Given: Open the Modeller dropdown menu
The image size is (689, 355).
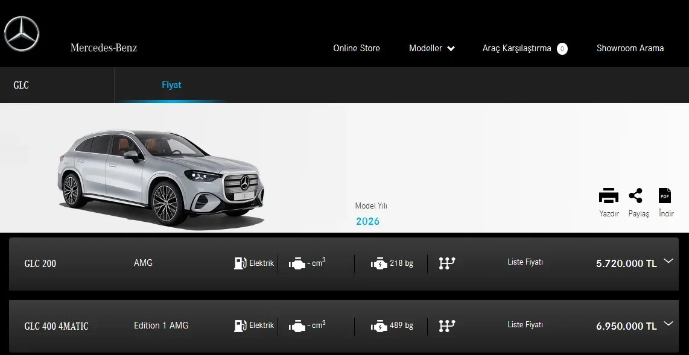Looking at the screenshot, I should [x=431, y=48].
